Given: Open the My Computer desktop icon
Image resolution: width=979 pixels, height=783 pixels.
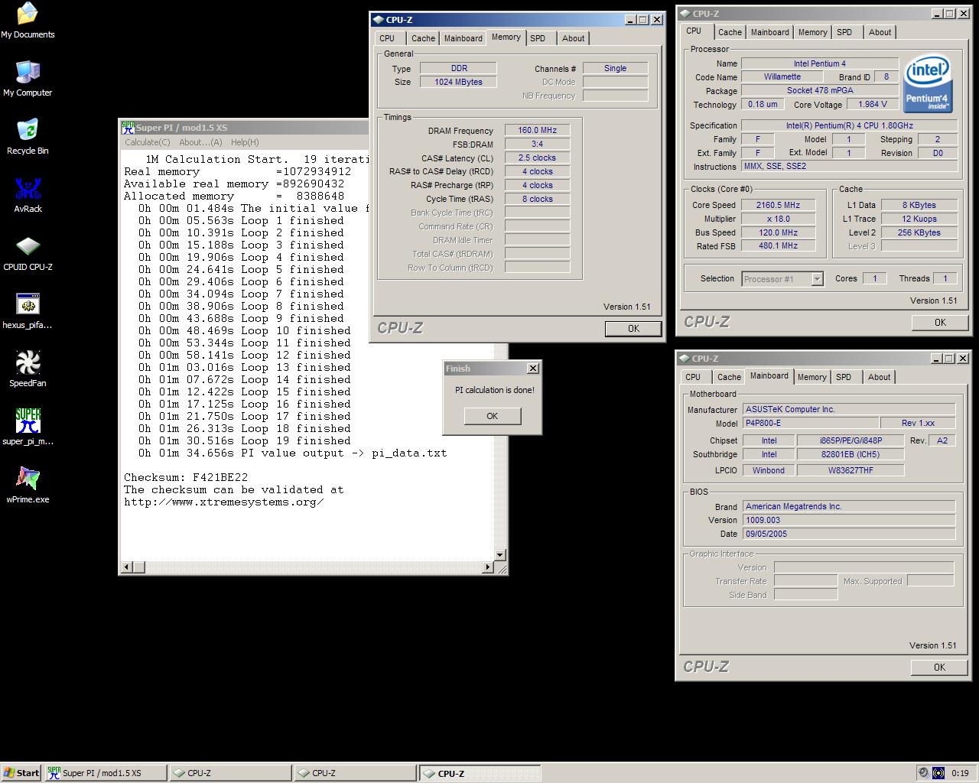Looking at the screenshot, I should (28, 79).
